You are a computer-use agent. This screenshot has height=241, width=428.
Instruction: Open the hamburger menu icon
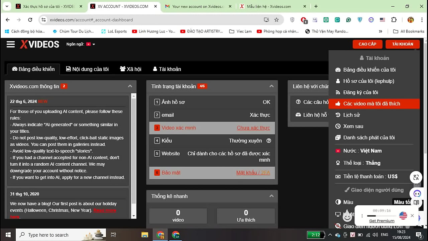[x=11, y=44]
